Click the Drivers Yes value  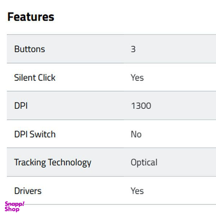137,191
